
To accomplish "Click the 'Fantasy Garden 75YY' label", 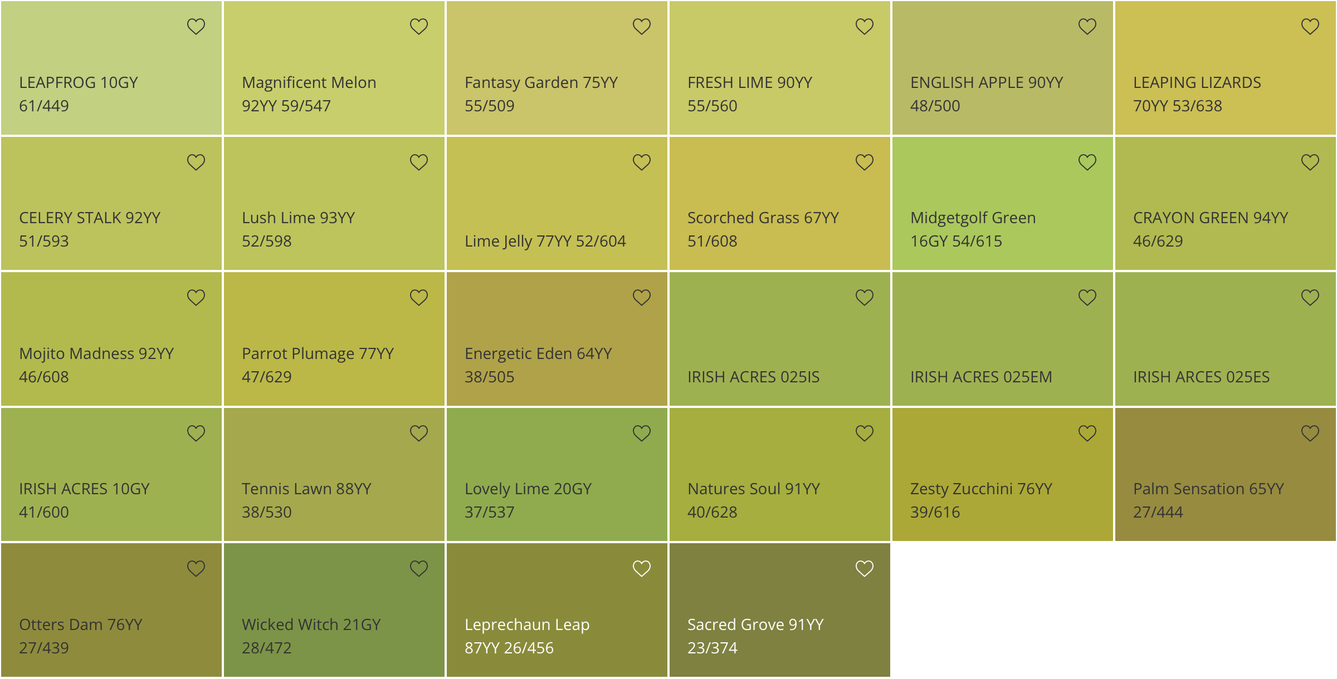I will pos(541,83).
